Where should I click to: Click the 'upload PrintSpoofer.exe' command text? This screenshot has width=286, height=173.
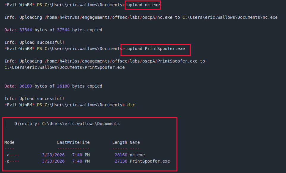click(x=158, y=49)
